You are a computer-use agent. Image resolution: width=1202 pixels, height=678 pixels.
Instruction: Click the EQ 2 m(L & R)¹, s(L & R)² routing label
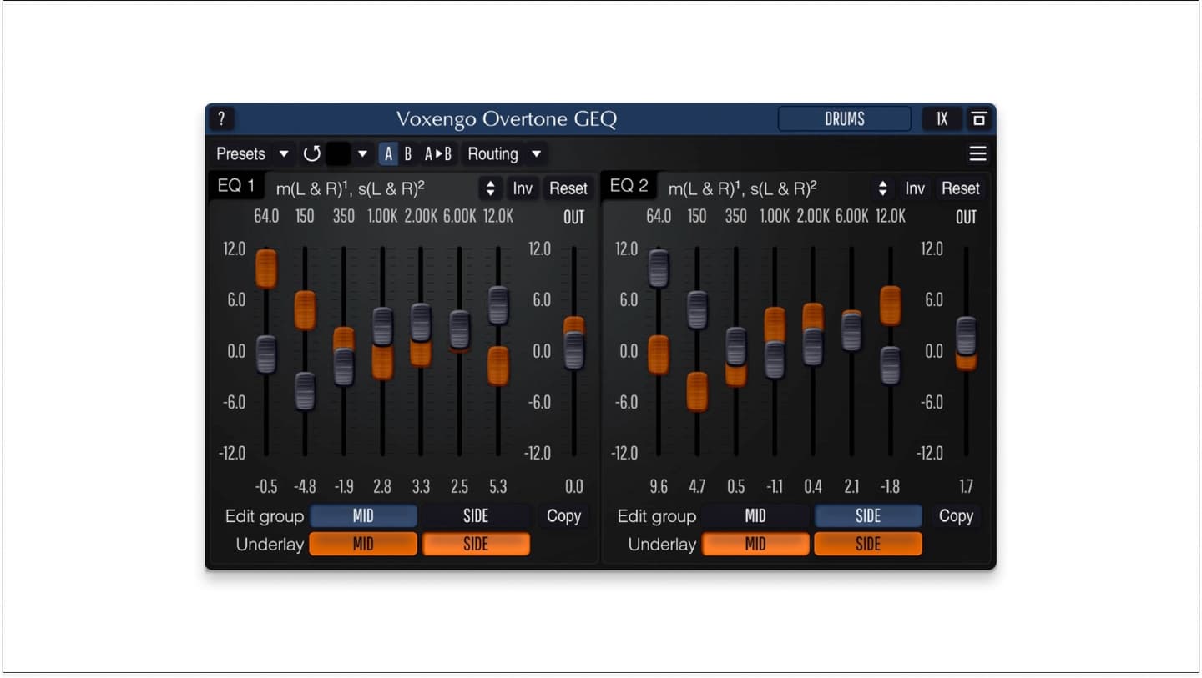(x=743, y=189)
